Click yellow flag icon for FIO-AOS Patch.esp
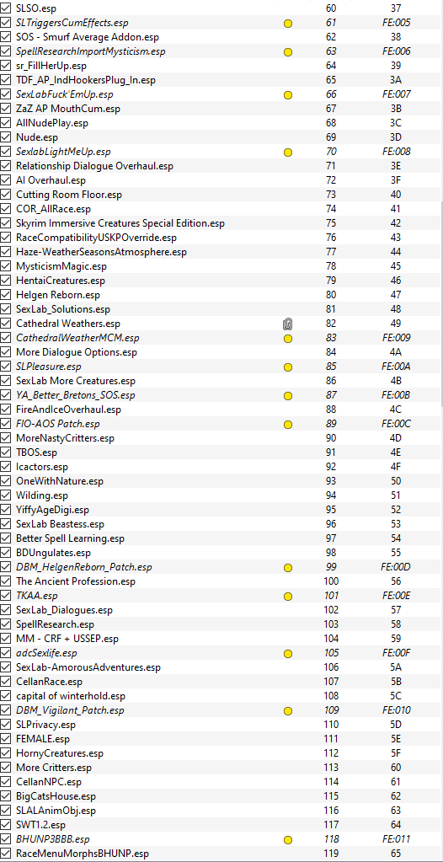This screenshot has height=862, width=443. 287,425
